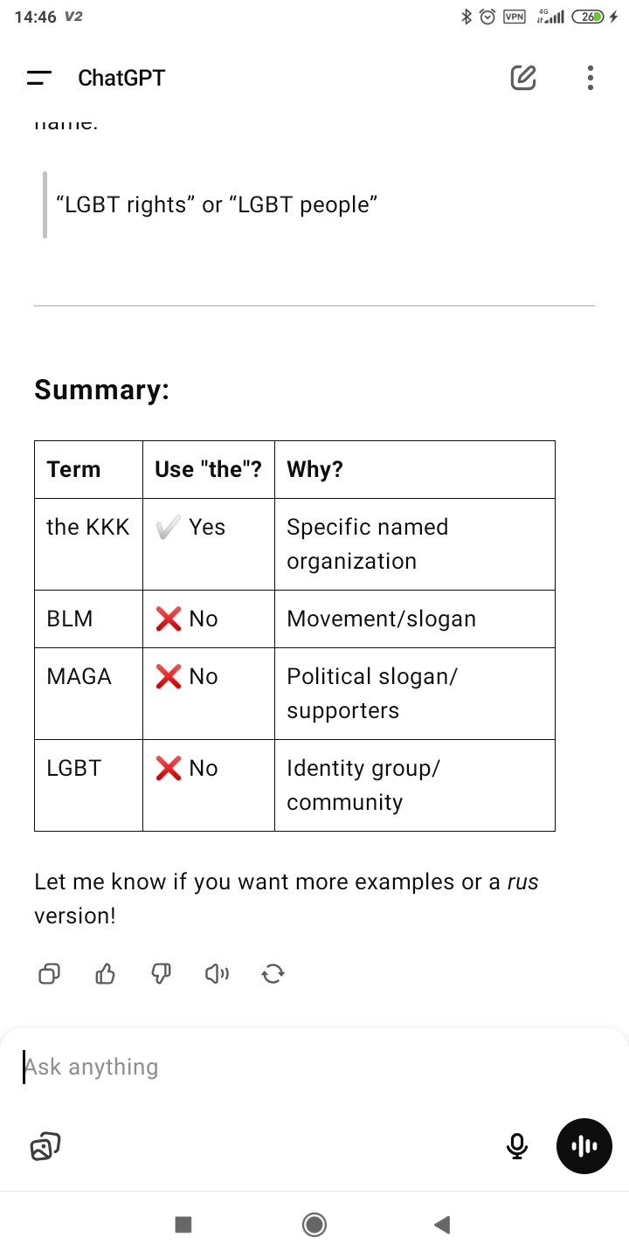629x1258 pixels.
Task: Tap the "Summary:" heading
Action: pyautogui.click(x=101, y=390)
